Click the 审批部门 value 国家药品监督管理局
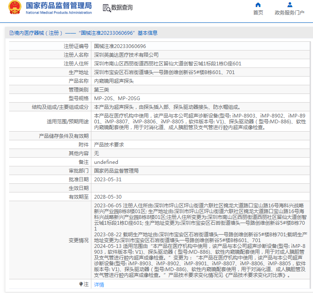The height and width of the screenshot is (293, 313). coord(116,171)
